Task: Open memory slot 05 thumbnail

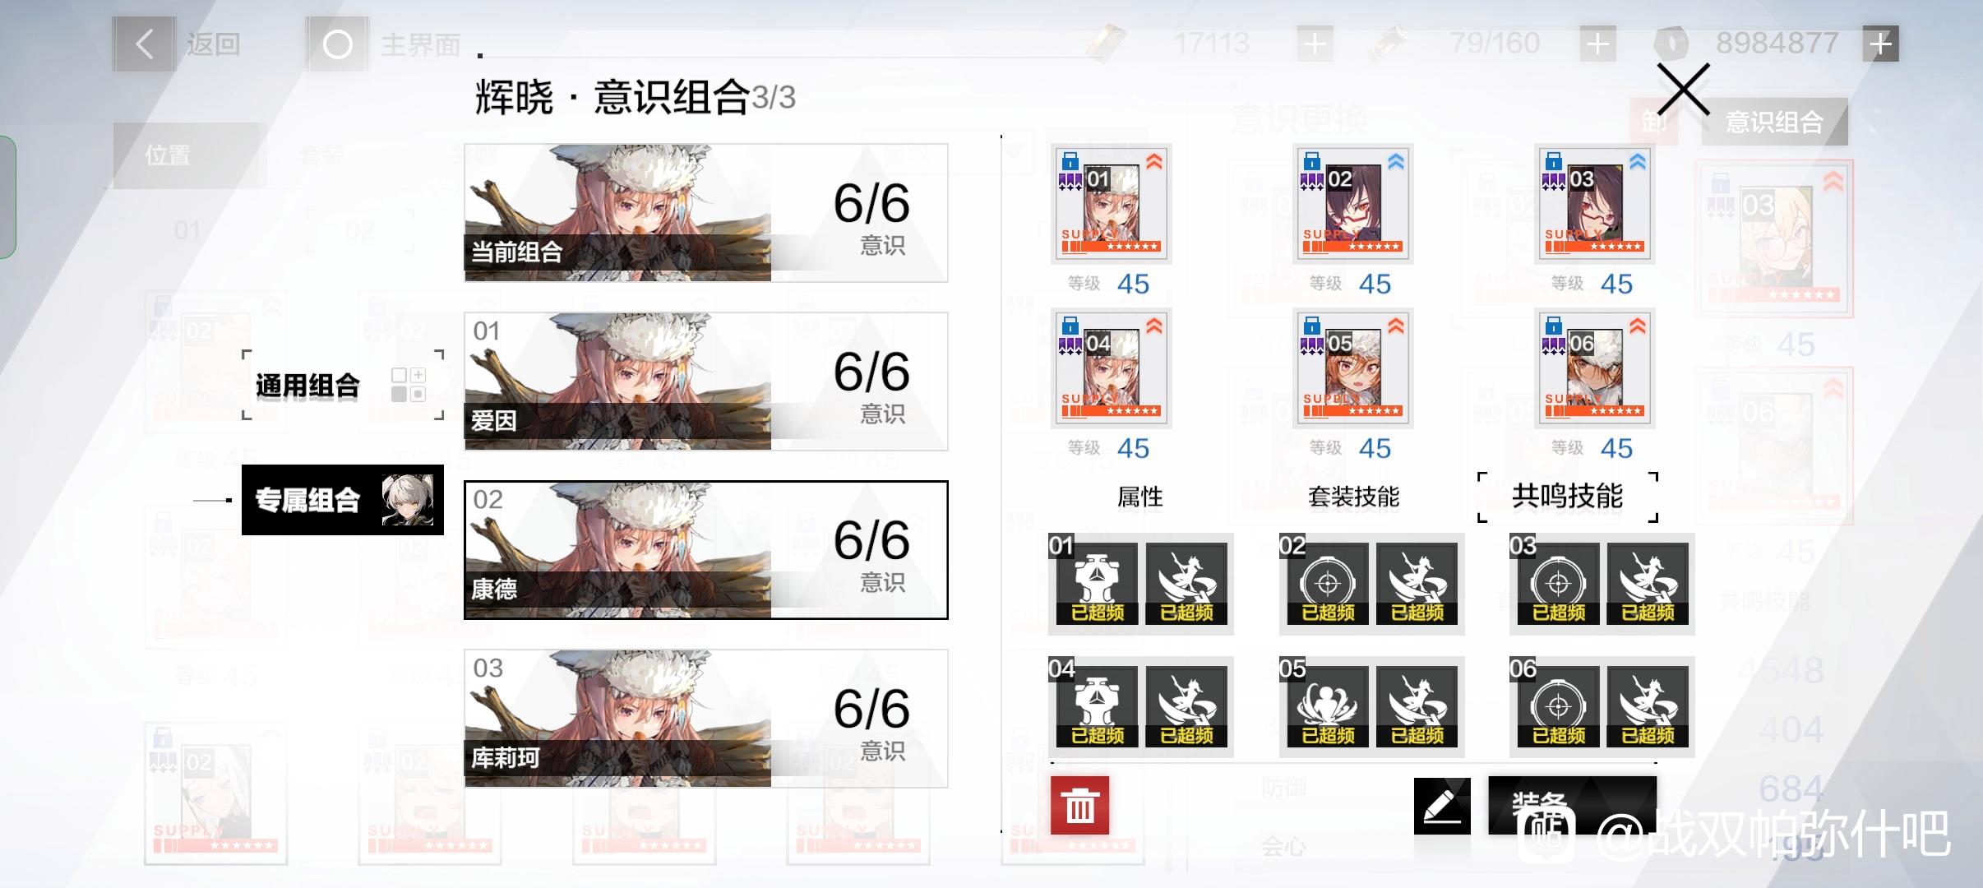Action: pyautogui.click(x=1353, y=368)
